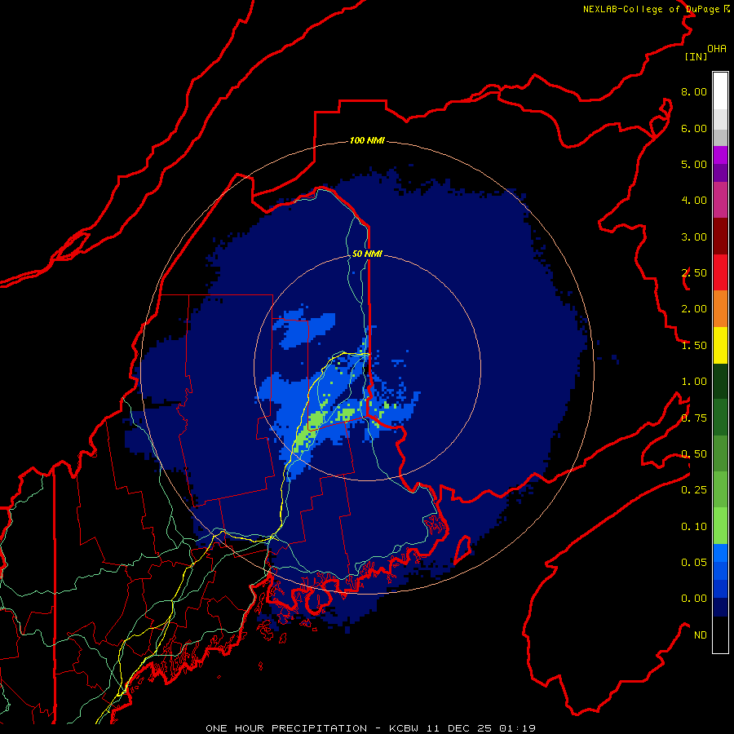The height and width of the screenshot is (734, 734).
Task: Click the 1.50 legend label
Action: point(694,346)
